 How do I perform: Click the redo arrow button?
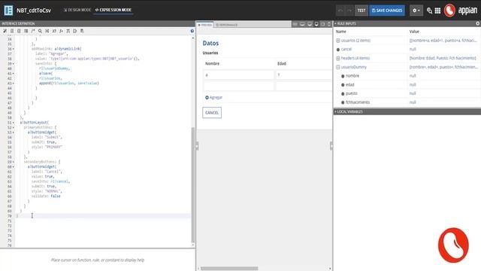(x=349, y=11)
